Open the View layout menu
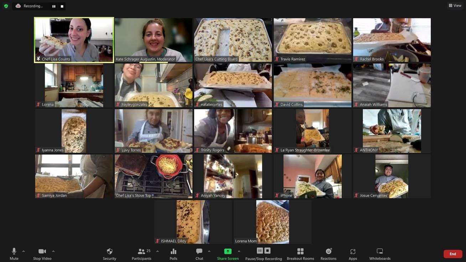The height and width of the screenshot is (262, 466). point(455,6)
